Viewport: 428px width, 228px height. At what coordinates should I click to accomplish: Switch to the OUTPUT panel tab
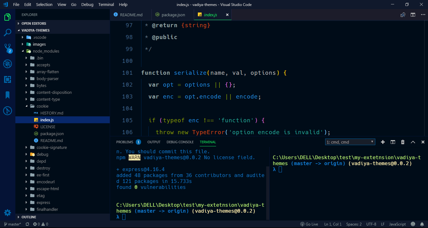pyautogui.click(x=154, y=142)
